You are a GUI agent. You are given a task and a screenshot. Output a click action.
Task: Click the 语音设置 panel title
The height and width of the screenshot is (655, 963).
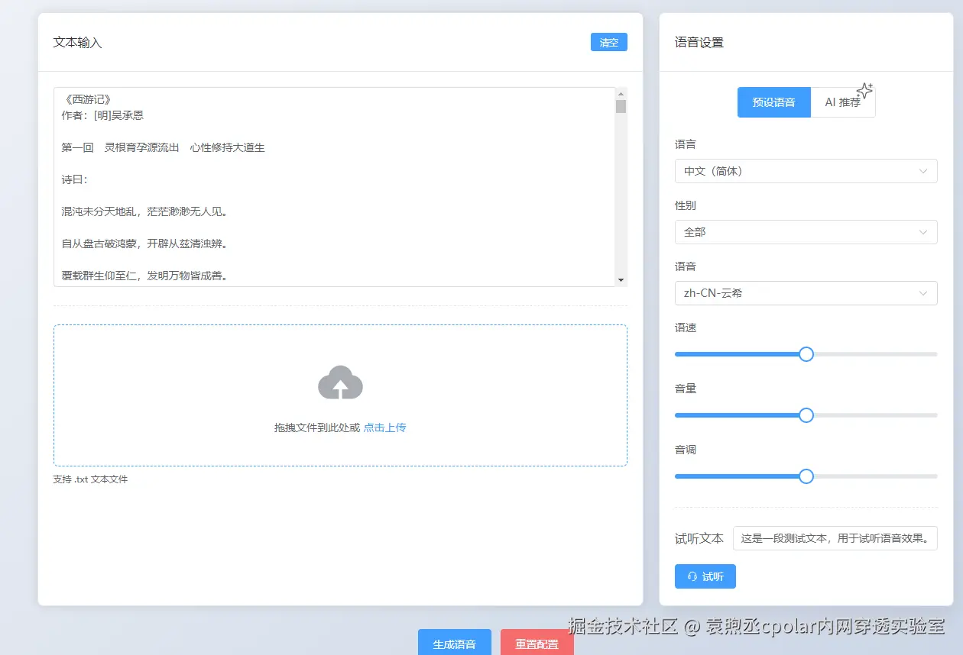click(699, 43)
